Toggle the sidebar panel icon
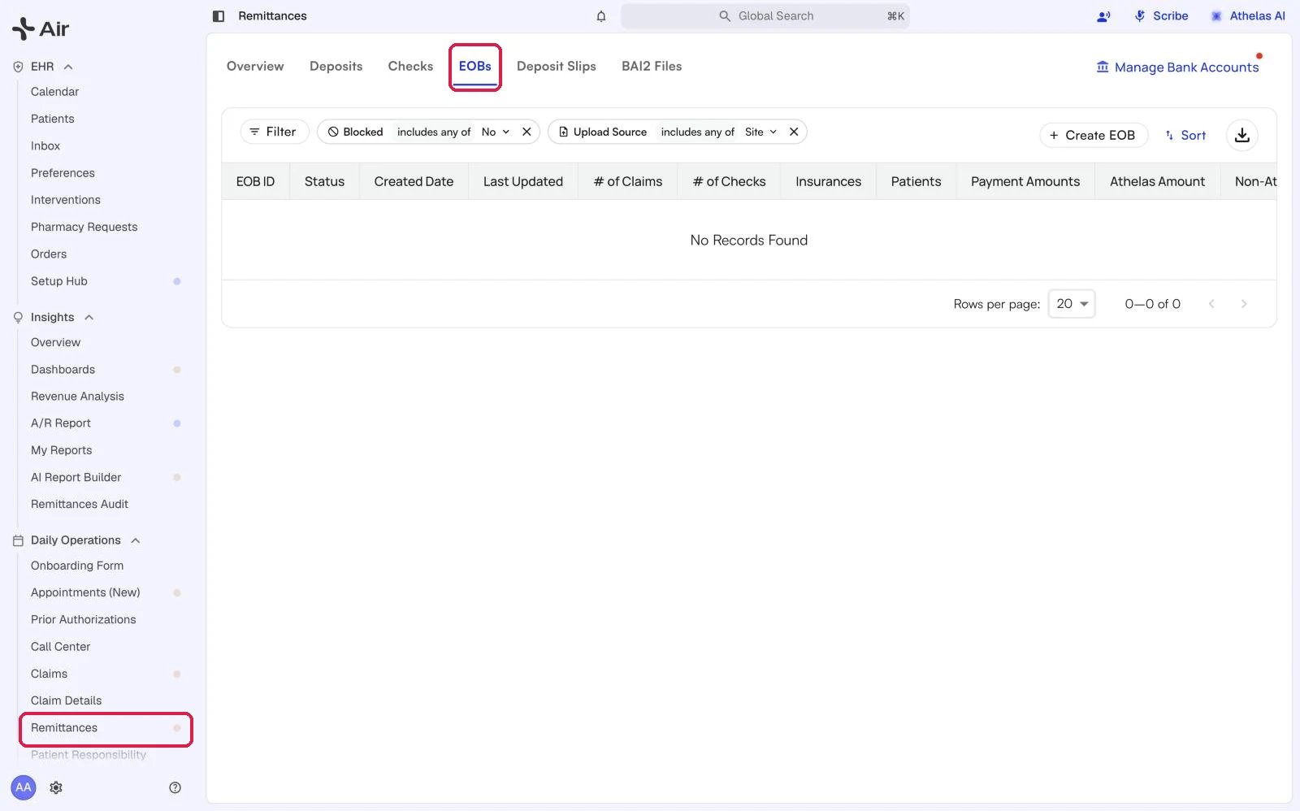Screen dimensions: 1300x811 218,16
